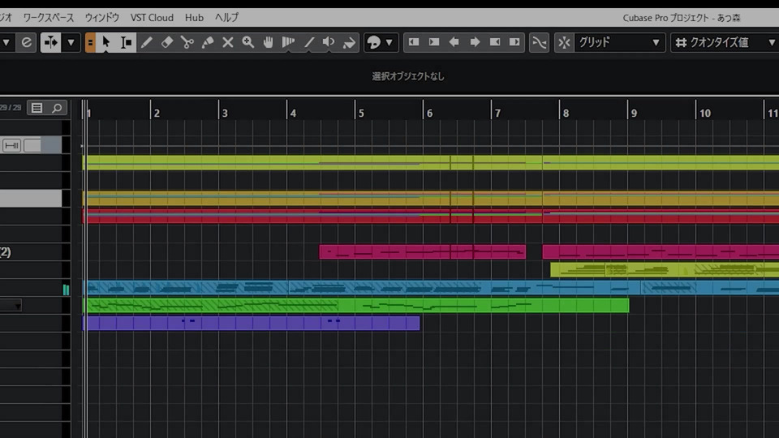779x438 pixels.
Task: Pick the Erase tool
Action: (x=167, y=42)
